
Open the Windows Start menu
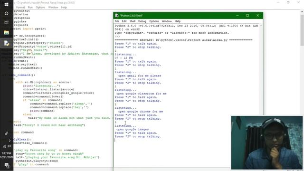tap(6, 4)
